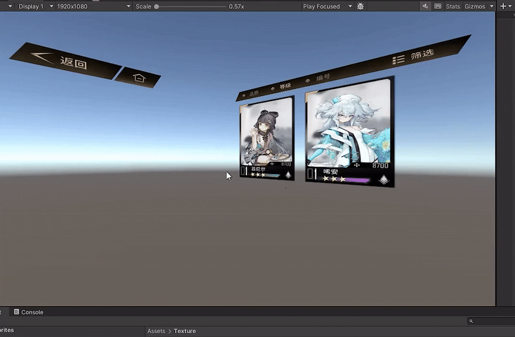Toggle the shortcuts keyboard icon
The height and width of the screenshot is (337, 515).
(x=438, y=6)
